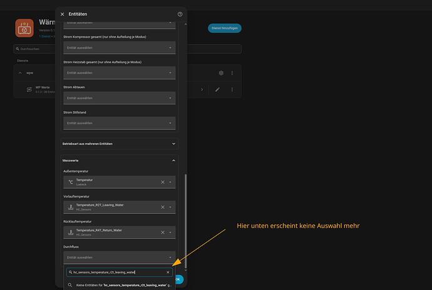Clear the entity search field text
This screenshot has width=432, height=290.
[168, 272]
